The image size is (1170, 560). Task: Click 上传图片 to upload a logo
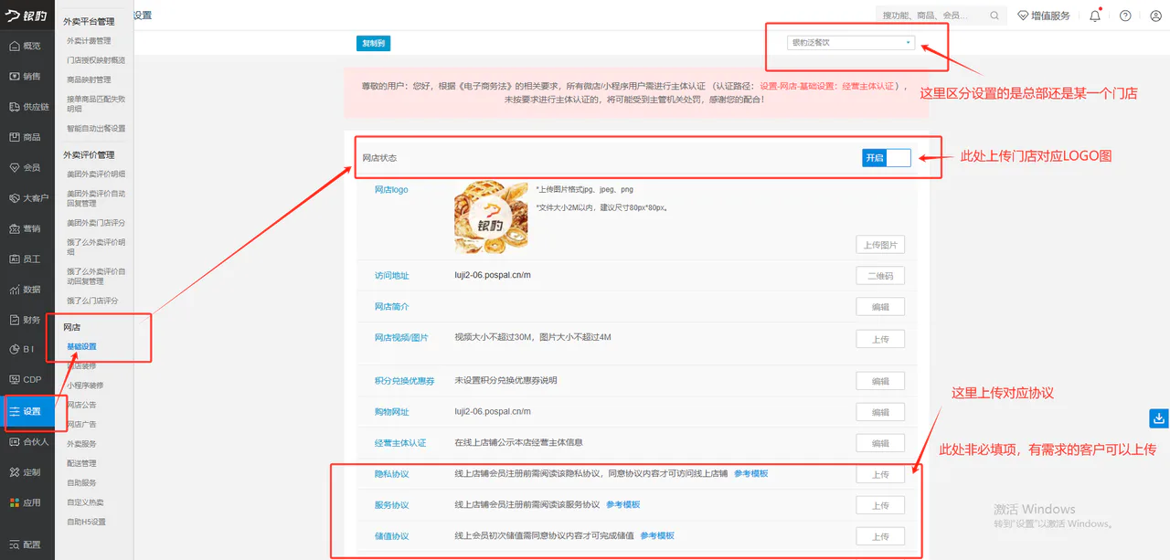click(880, 245)
